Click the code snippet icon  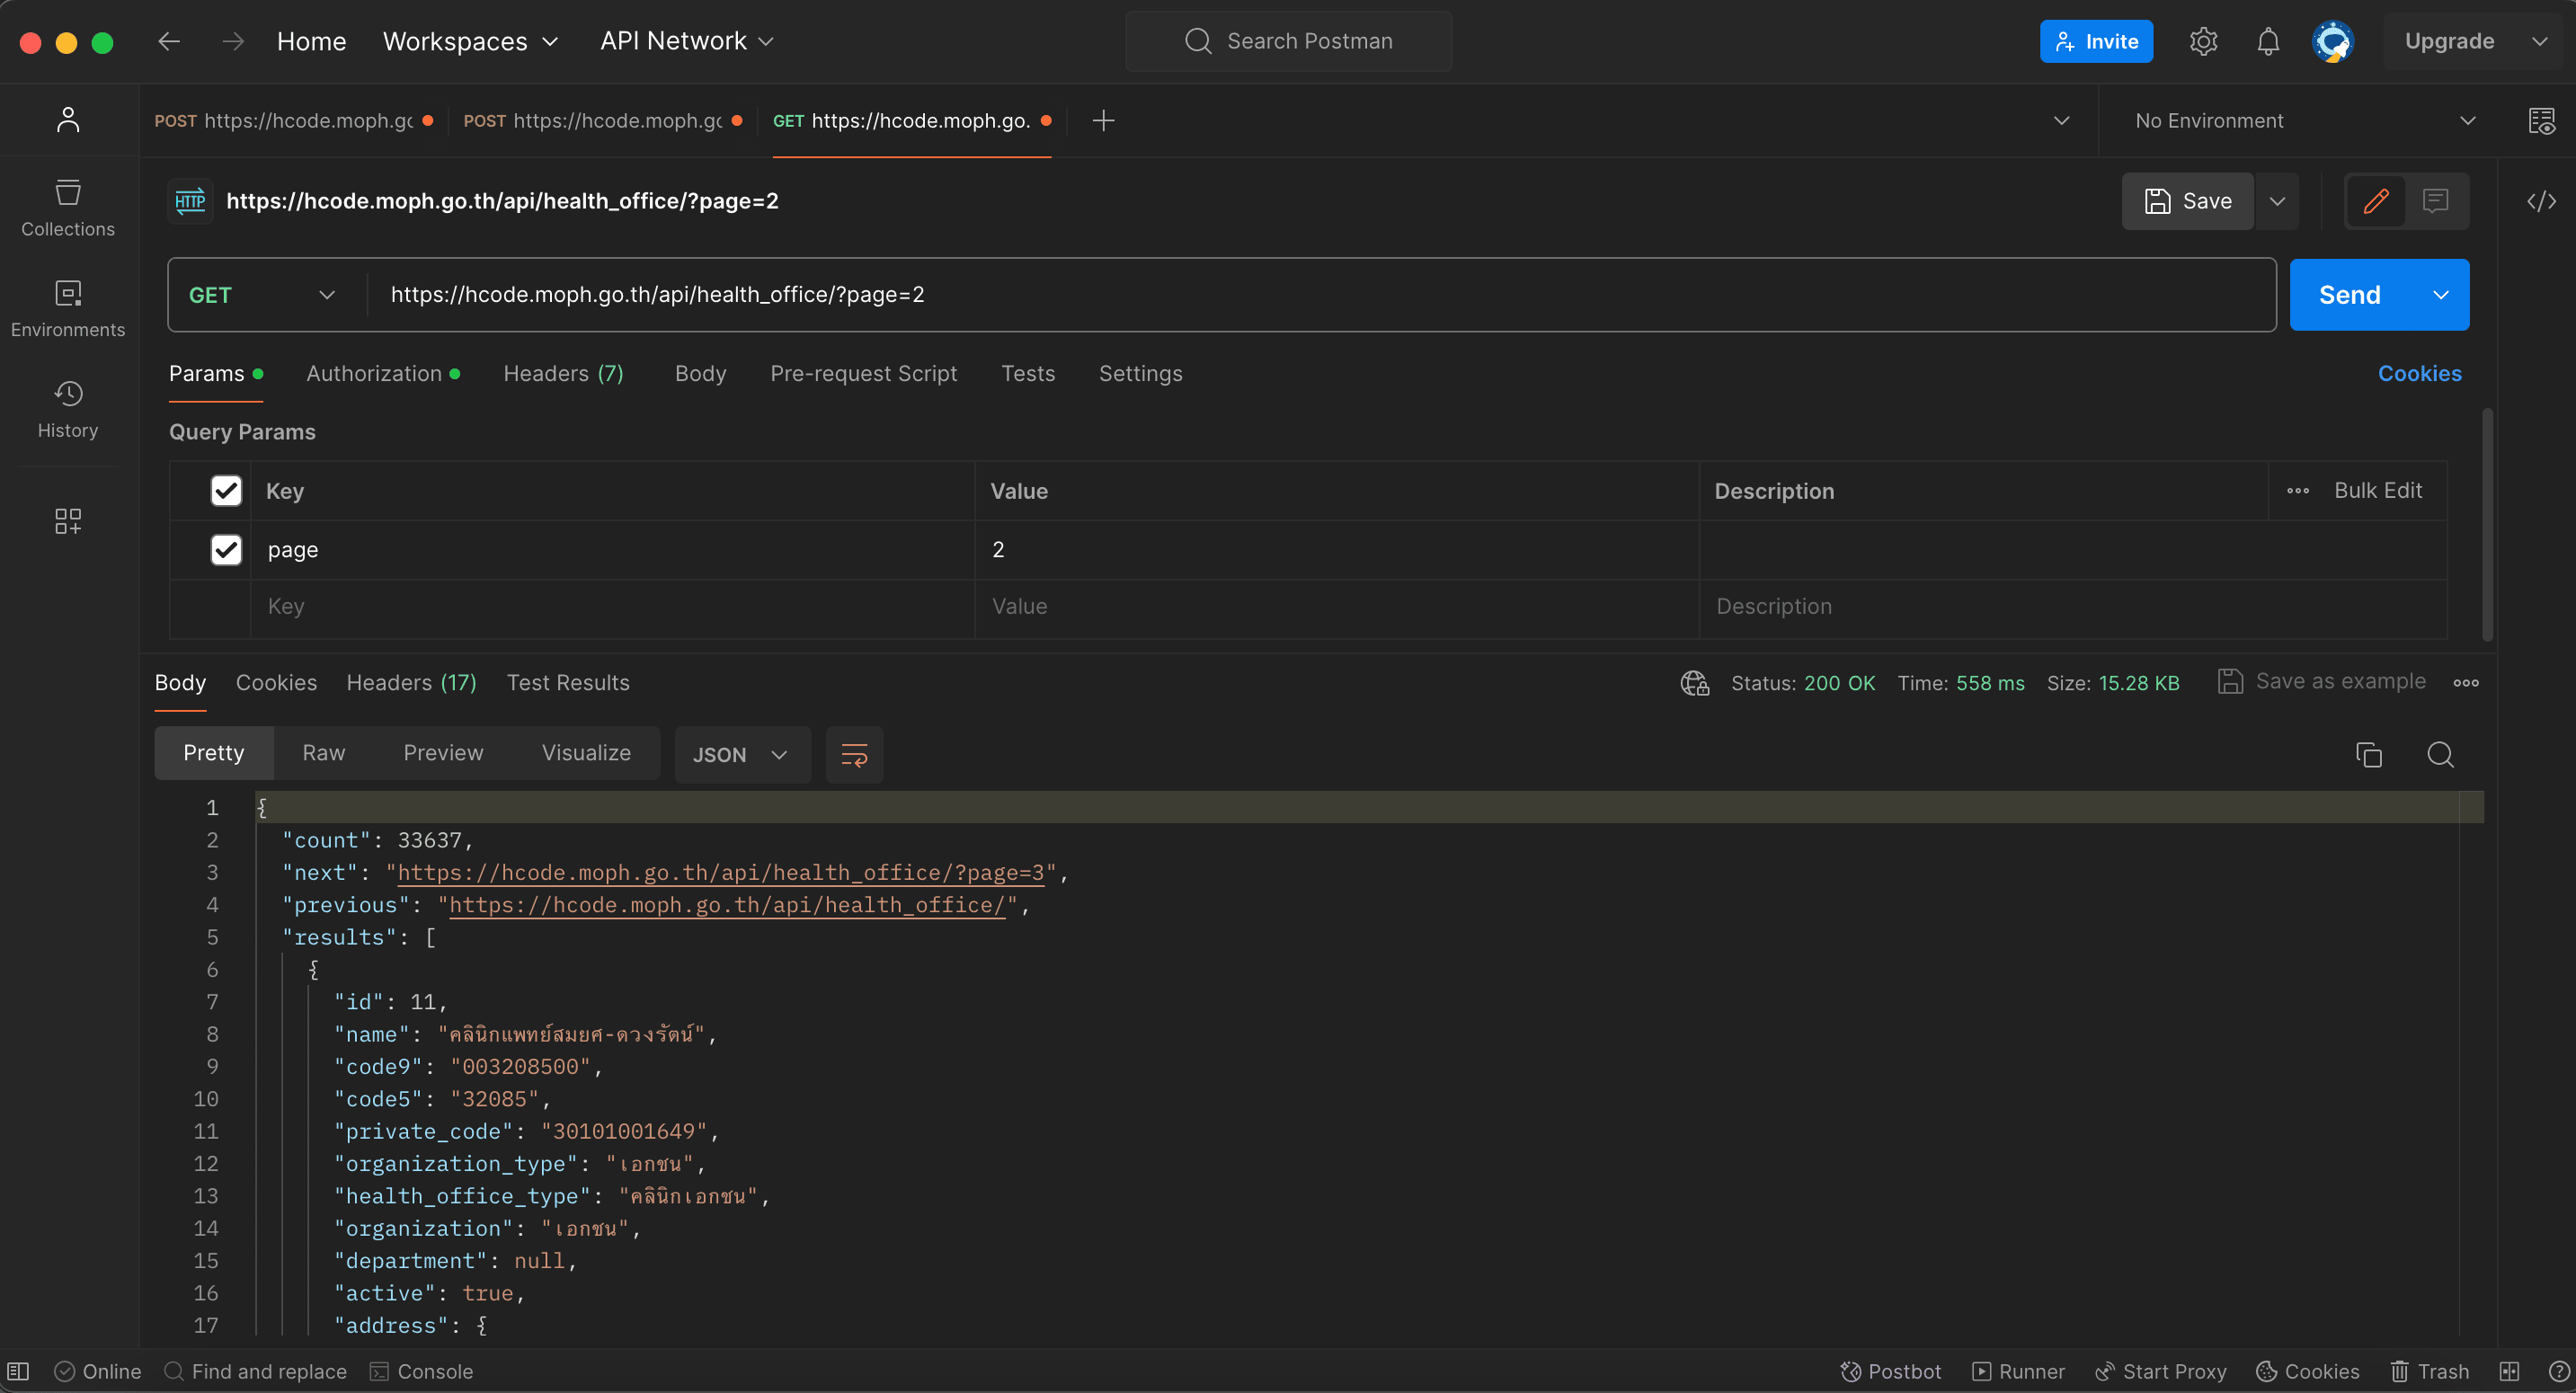(2541, 201)
